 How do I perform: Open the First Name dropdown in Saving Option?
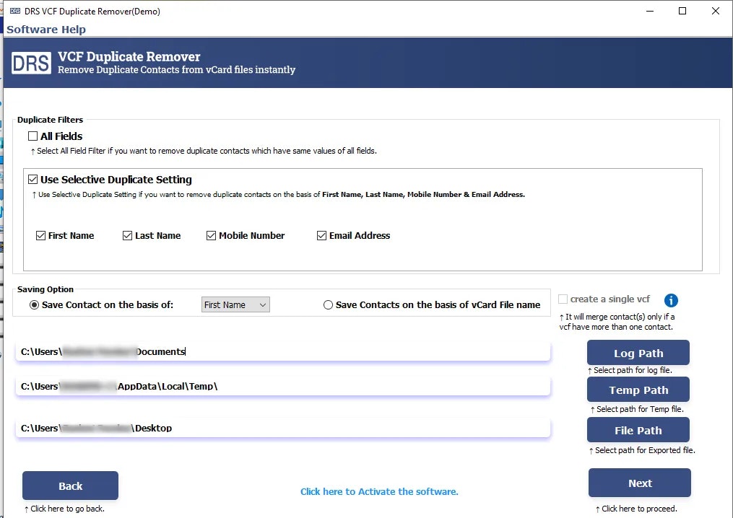[x=235, y=304]
